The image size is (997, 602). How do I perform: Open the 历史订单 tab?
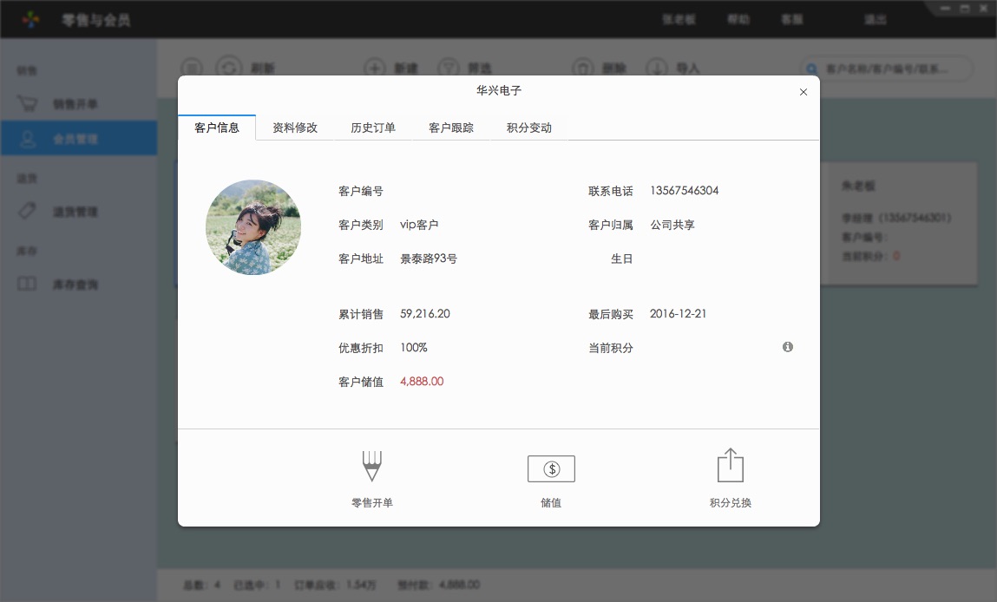click(x=373, y=128)
